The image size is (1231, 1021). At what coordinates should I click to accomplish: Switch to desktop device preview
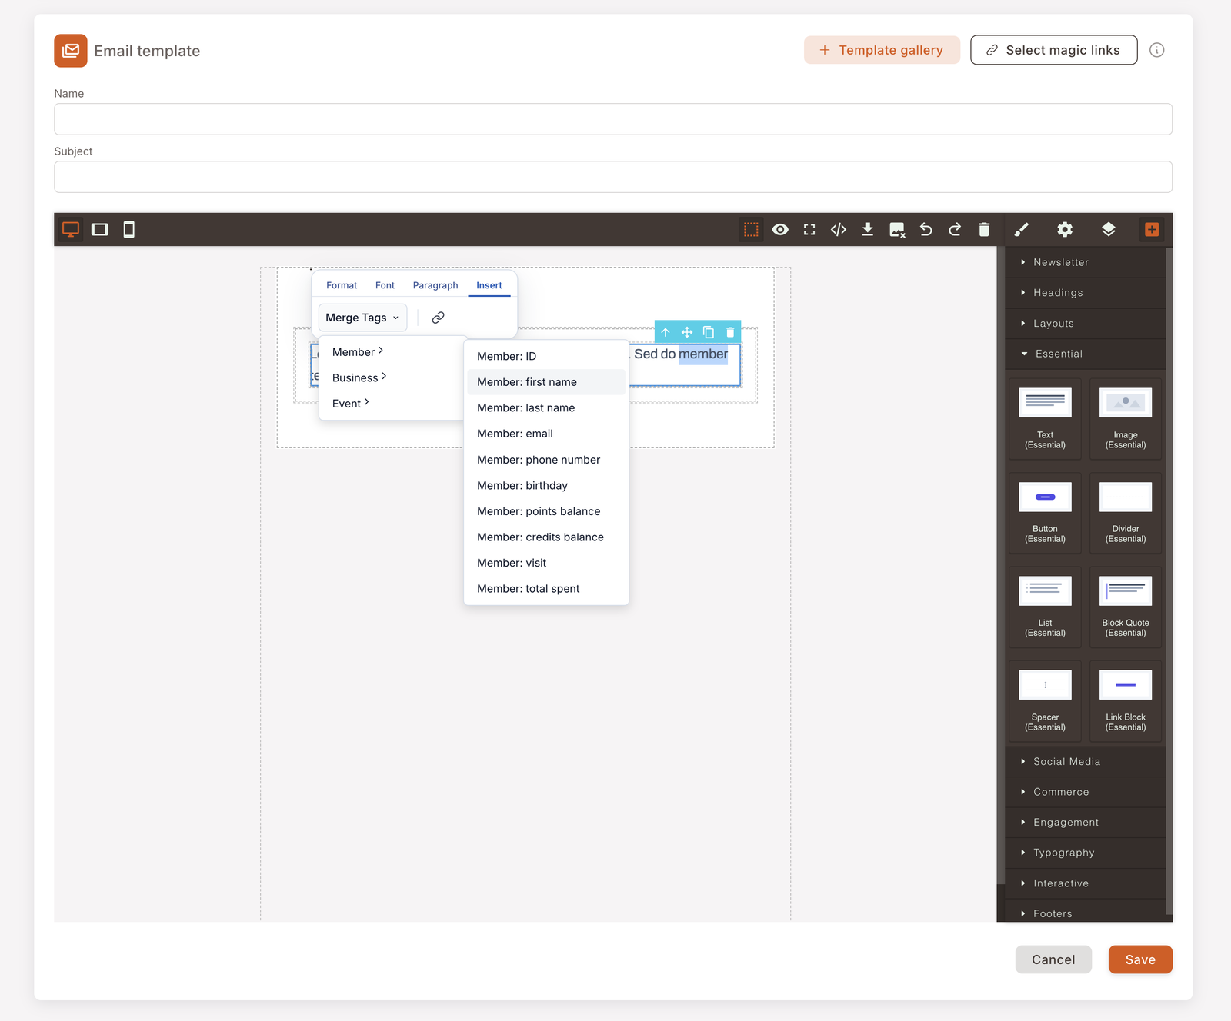pos(71,229)
